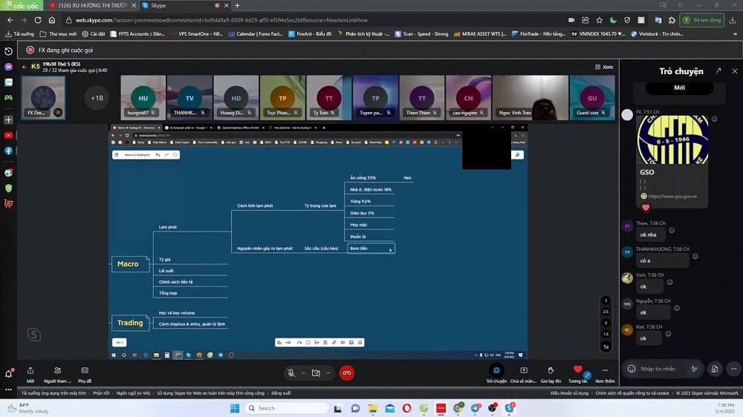Image resolution: width=743 pixels, height=417 pixels.
Task: Open YouTube in the browser sidebar
Action: [8, 135]
